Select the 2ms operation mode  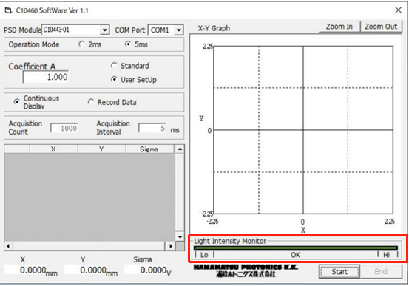tap(81, 44)
